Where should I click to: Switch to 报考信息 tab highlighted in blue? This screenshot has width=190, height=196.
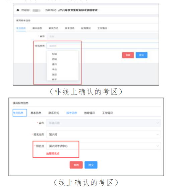(x=71, y=113)
